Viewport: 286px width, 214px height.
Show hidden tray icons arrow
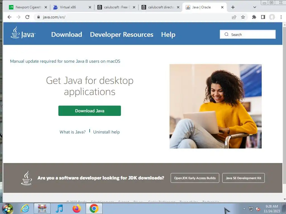coord(244,209)
